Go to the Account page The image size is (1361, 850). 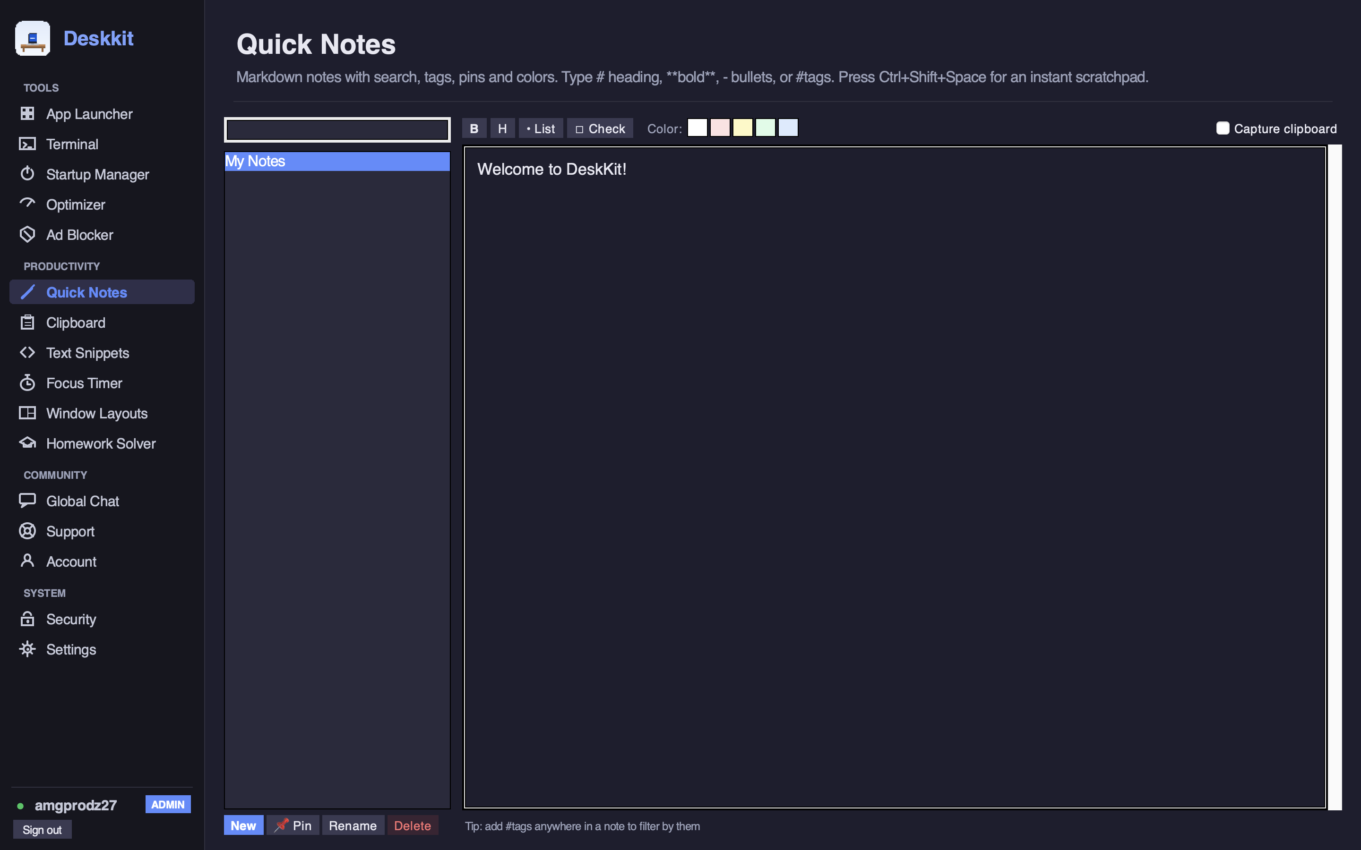click(x=102, y=561)
